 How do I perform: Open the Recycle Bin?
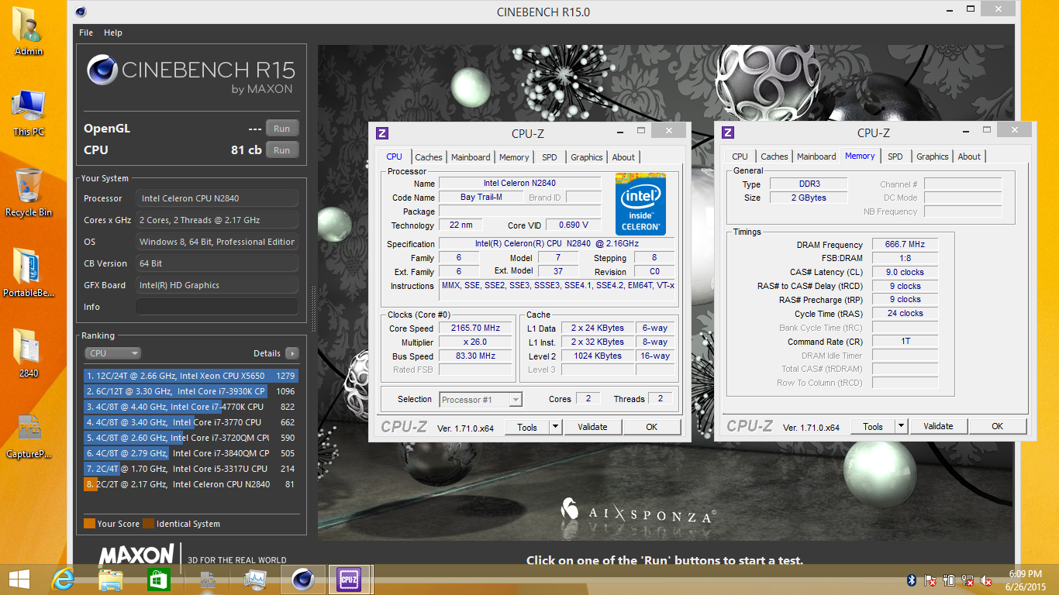tap(29, 192)
